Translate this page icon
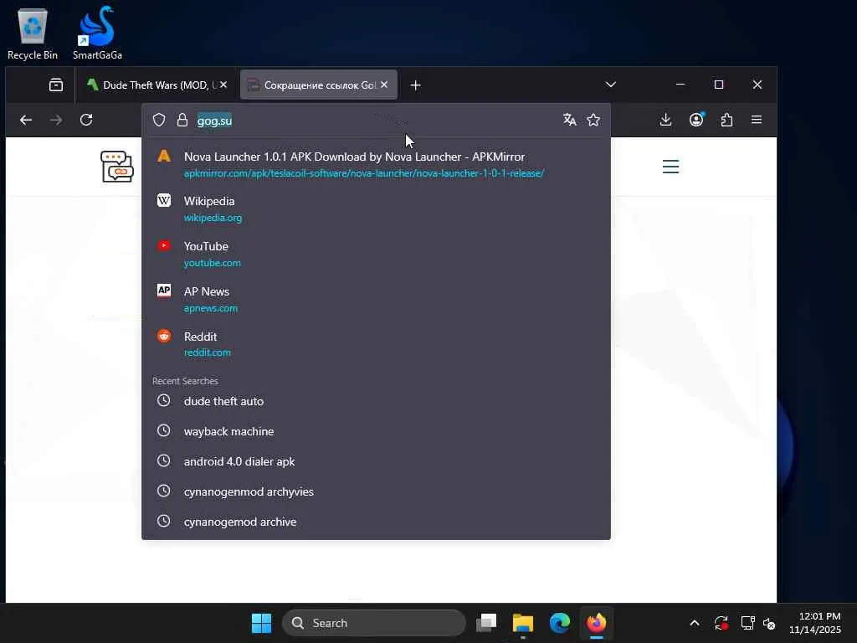This screenshot has width=857, height=643. pyautogui.click(x=569, y=120)
